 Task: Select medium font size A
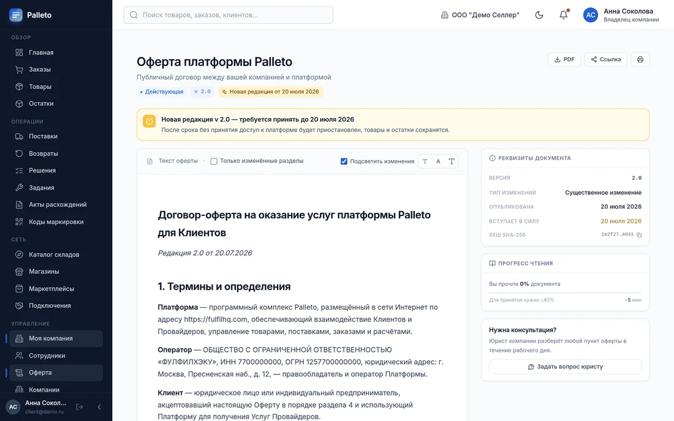(438, 162)
